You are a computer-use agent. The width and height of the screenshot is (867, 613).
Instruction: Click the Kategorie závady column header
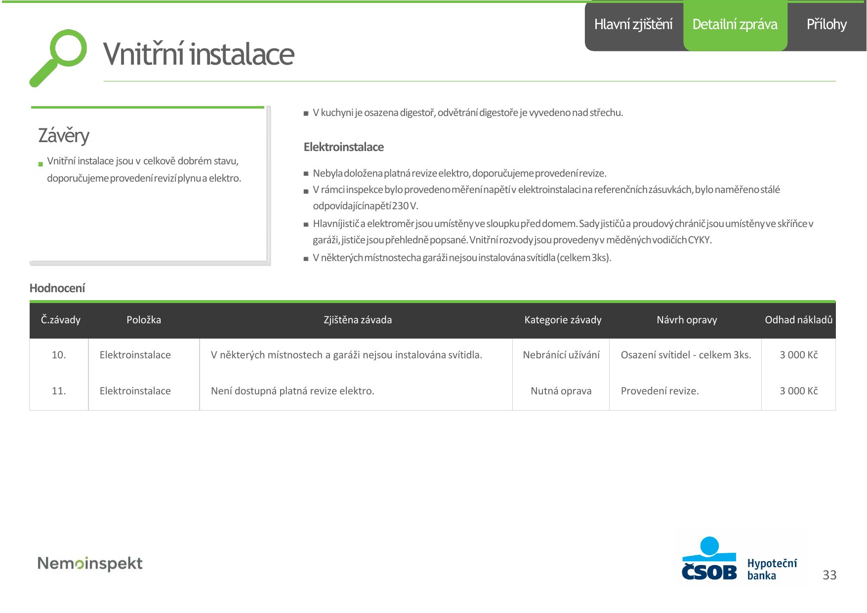pos(563,320)
